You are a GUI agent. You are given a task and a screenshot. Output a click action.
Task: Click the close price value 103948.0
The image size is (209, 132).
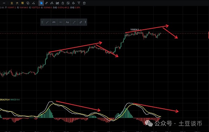coord(48,8)
